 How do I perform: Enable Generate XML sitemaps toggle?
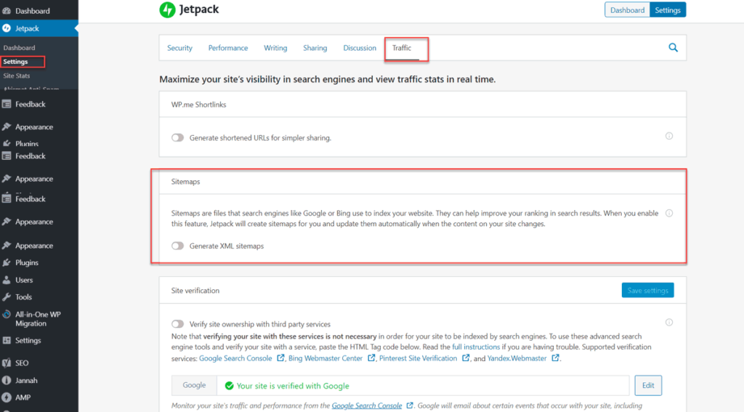pos(177,246)
